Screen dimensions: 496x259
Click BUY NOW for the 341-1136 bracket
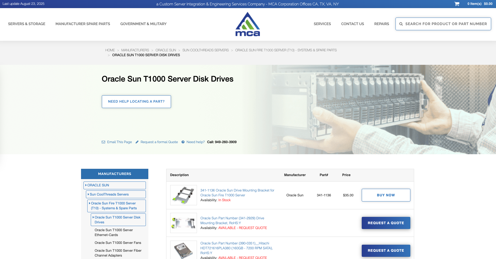tap(386, 195)
